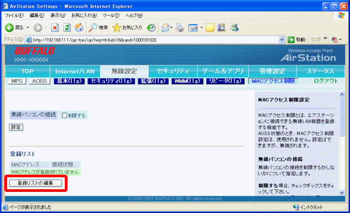Viewport: 350px width, 213px height.
Task: Click the Print icon
Action: point(179,28)
